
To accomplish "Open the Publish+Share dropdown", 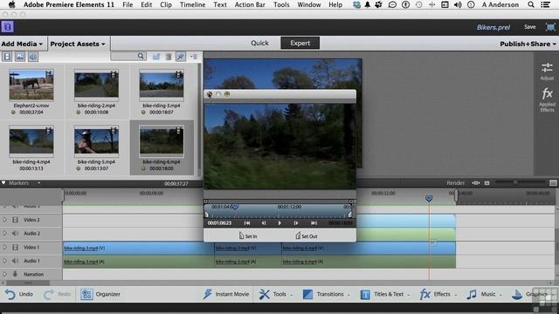I will (528, 44).
